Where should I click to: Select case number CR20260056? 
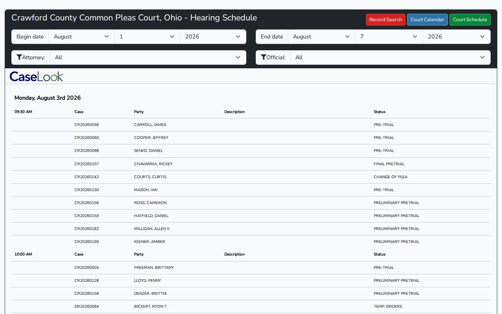point(87,125)
